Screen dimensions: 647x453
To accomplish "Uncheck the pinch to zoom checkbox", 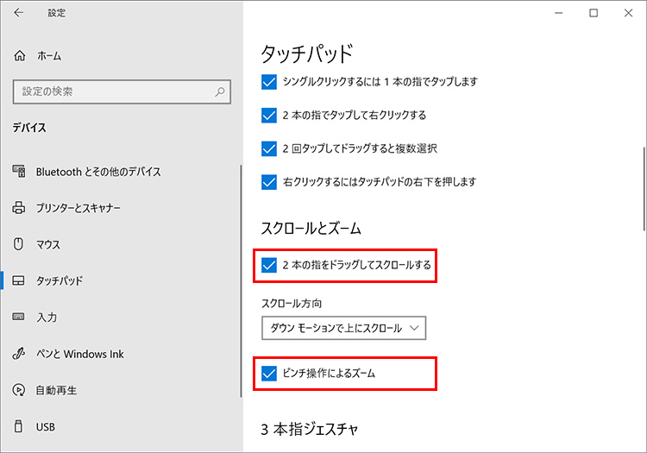I will pos(268,374).
